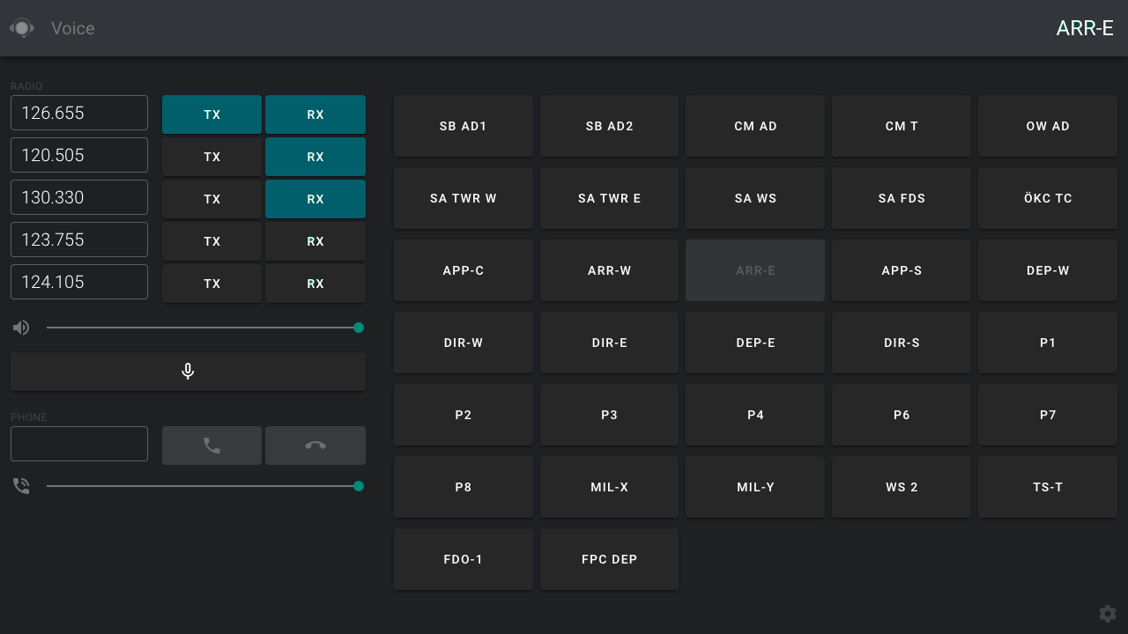The height and width of the screenshot is (634, 1128).
Task: Select the P1 button
Action: (x=1048, y=343)
